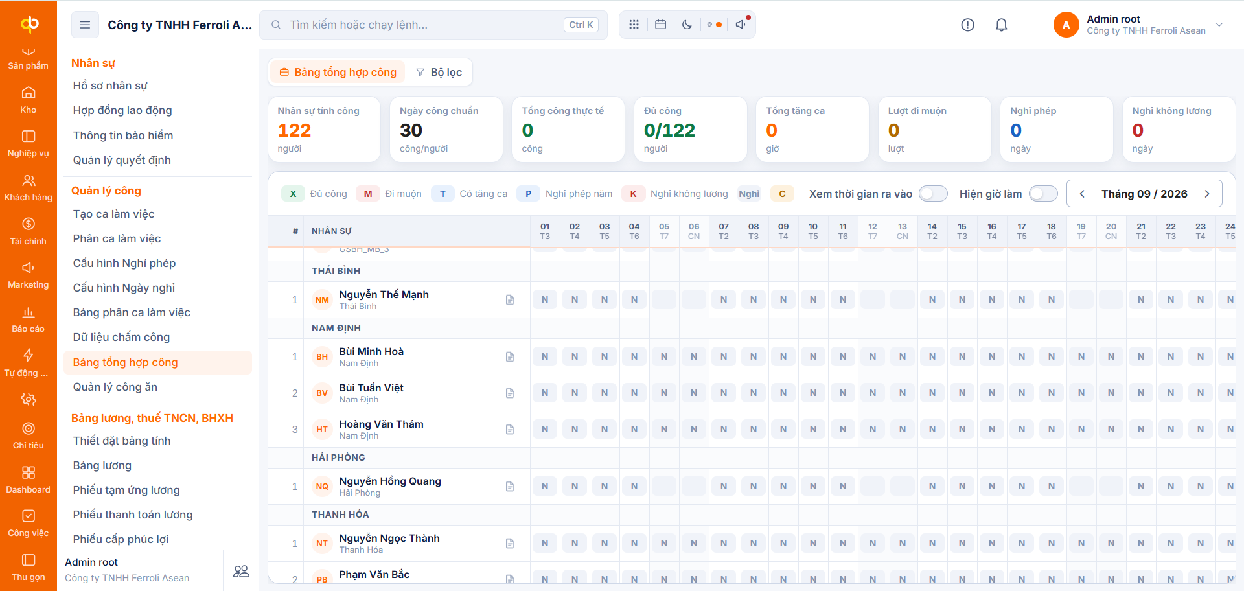The image size is (1244, 591).
Task: Click the megaphone announcement icon
Action: click(741, 25)
